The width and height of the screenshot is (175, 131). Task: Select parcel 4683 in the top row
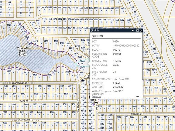click(x=123, y=8)
